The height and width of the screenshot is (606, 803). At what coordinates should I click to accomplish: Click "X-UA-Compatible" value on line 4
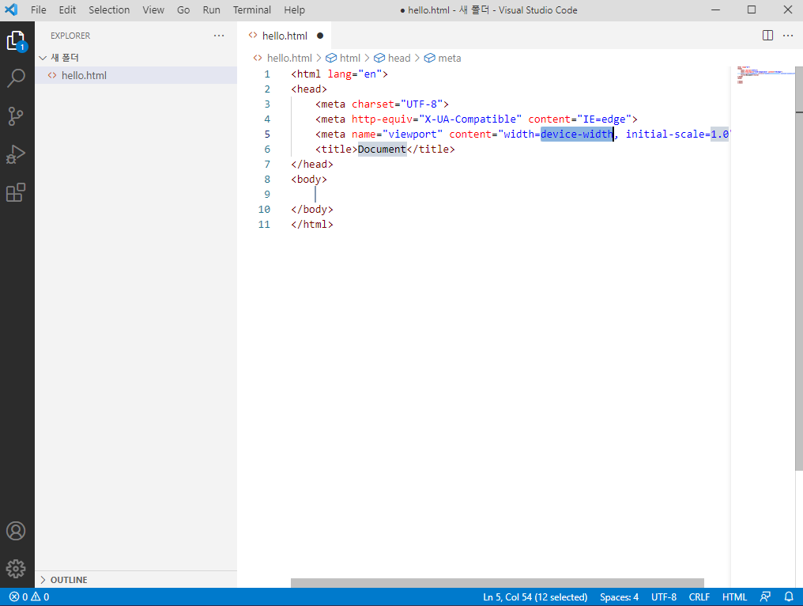(470, 119)
